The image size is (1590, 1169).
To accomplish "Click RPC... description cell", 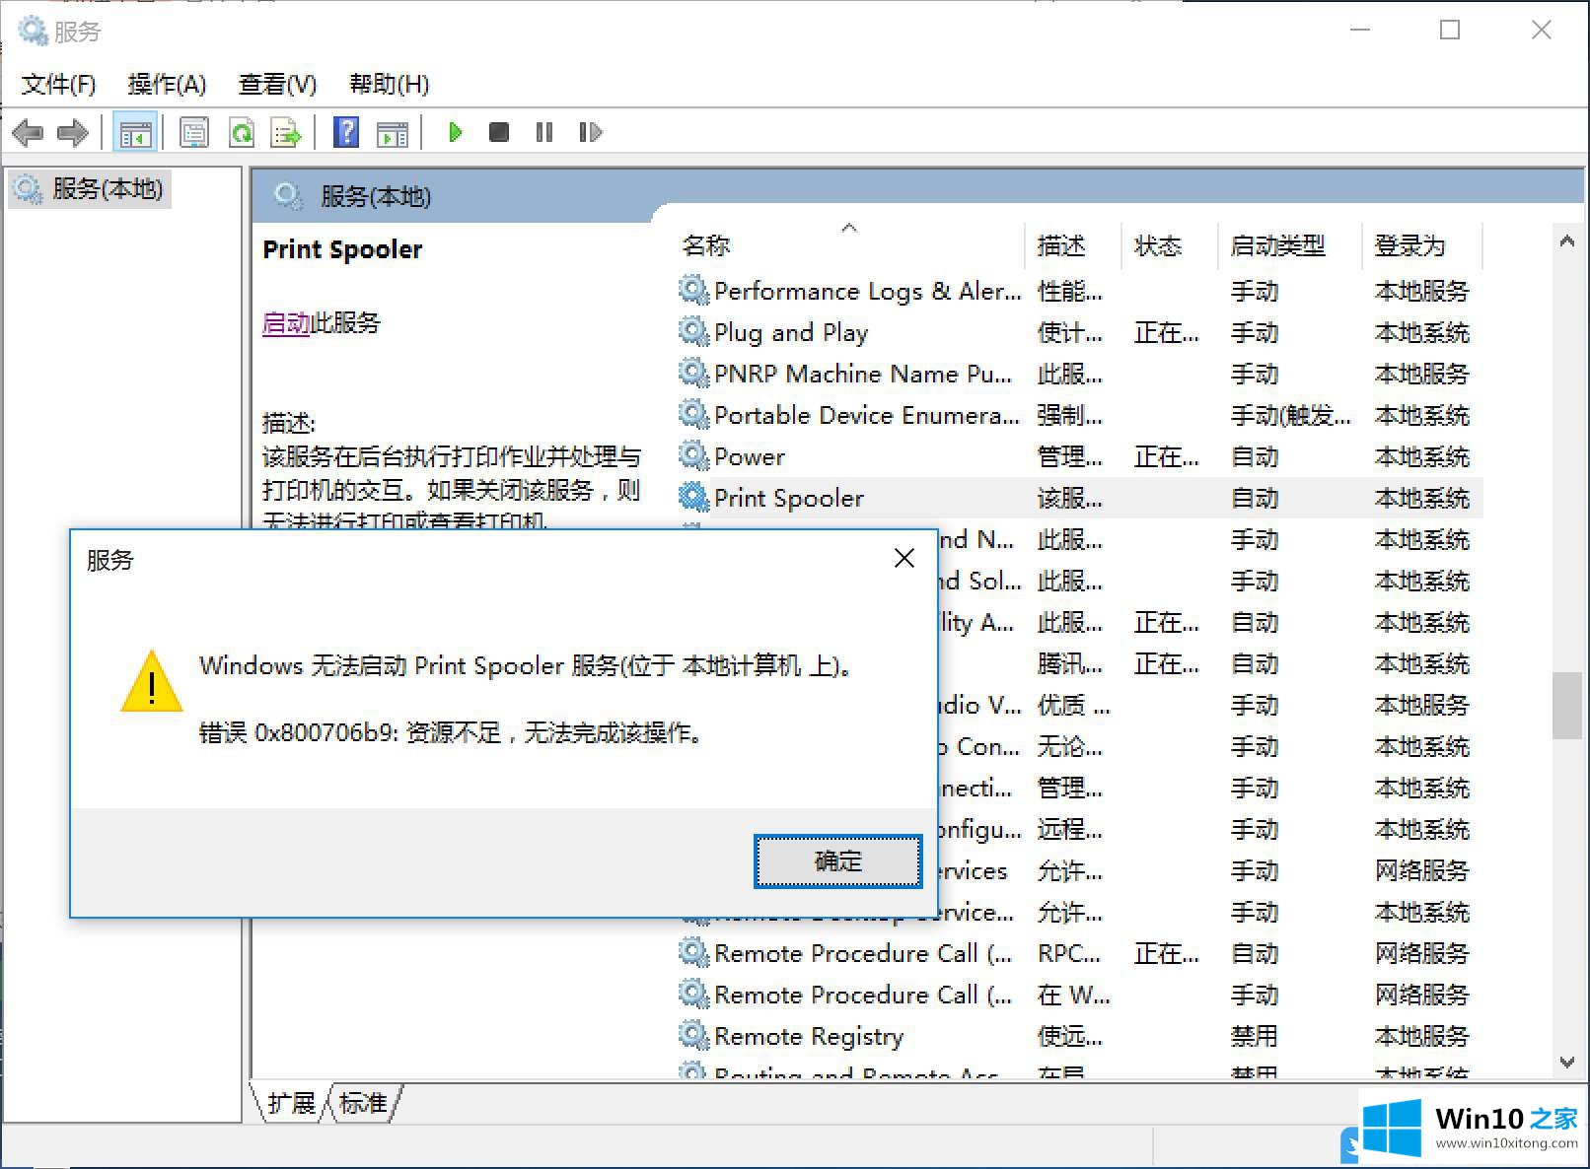I will [1069, 953].
